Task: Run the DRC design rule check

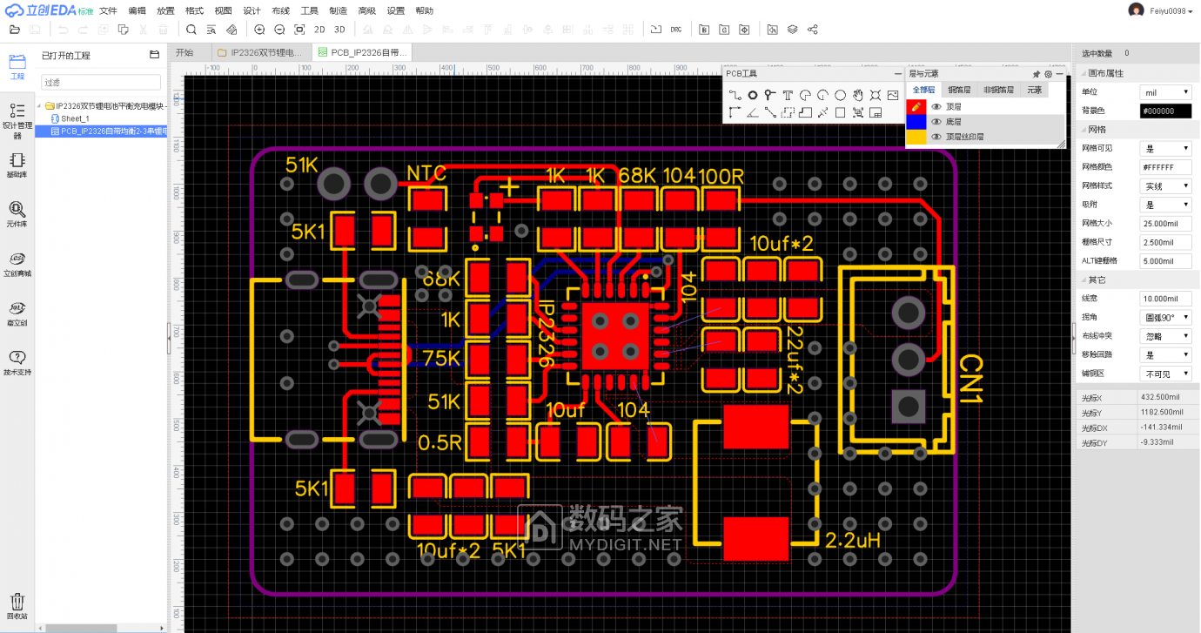Action: point(678,29)
